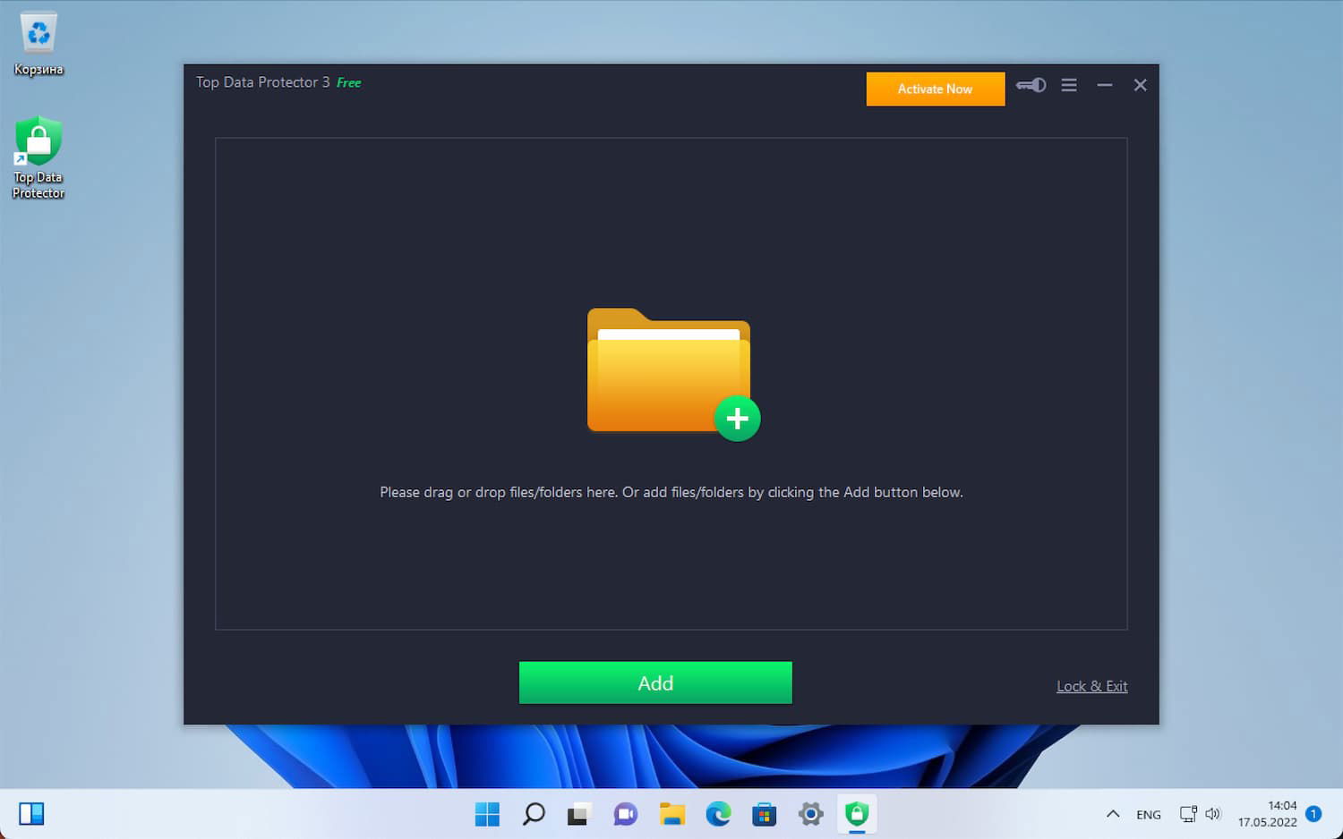The width and height of the screenshot is (1343, 839).
Task: Click Top Data Protector taskbar icon
Action: (857, 814)
